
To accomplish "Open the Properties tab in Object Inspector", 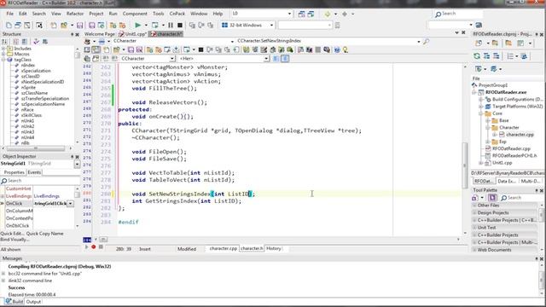I will click(14, 172).
